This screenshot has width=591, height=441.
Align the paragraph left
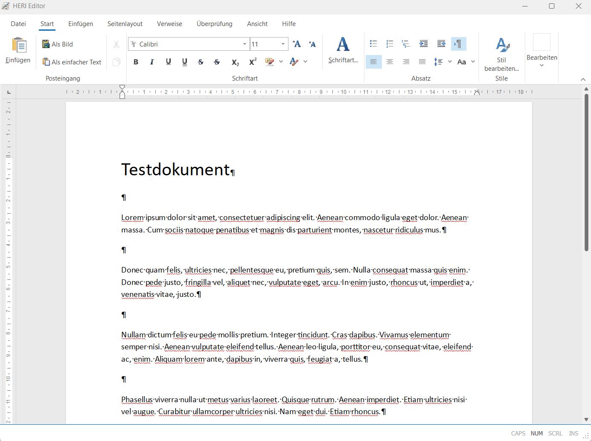click(373, 62)
